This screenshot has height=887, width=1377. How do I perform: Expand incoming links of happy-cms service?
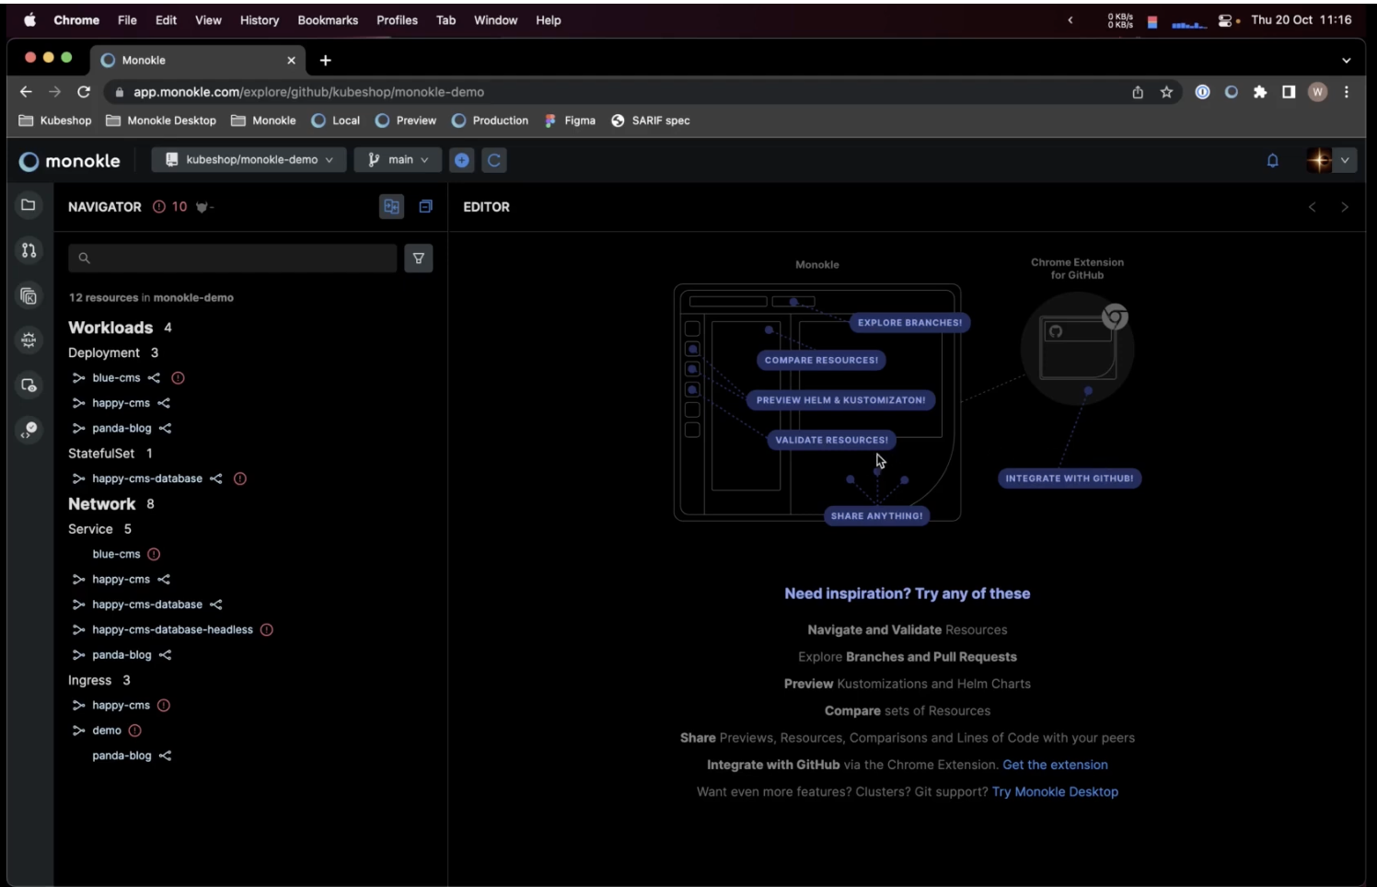click(x=79, y=580)
